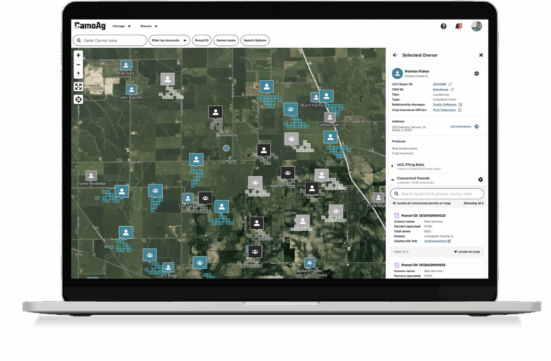The image size is (551, 361).
Task: Reset the map compass orientation
Action: [79, 73]
